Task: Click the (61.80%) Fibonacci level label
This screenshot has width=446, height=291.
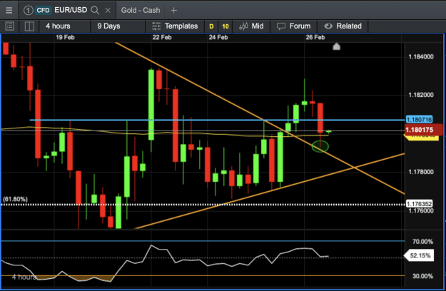Action: click(15, 199)
